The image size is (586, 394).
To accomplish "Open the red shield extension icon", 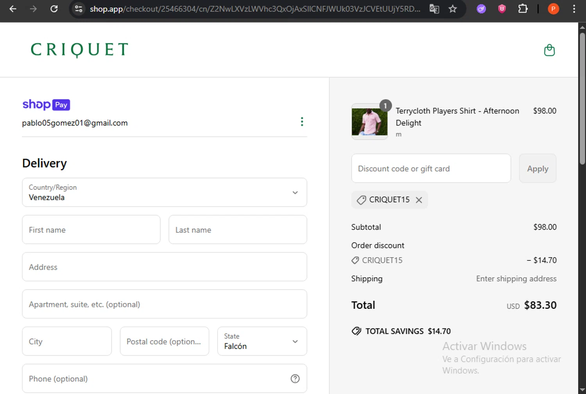I will pyautogui.click(x=502, y=9).
